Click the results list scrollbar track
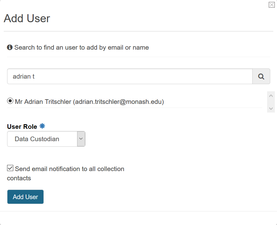Image resolution: width=277 pixels, height=225 pixels. click(271, 102)
